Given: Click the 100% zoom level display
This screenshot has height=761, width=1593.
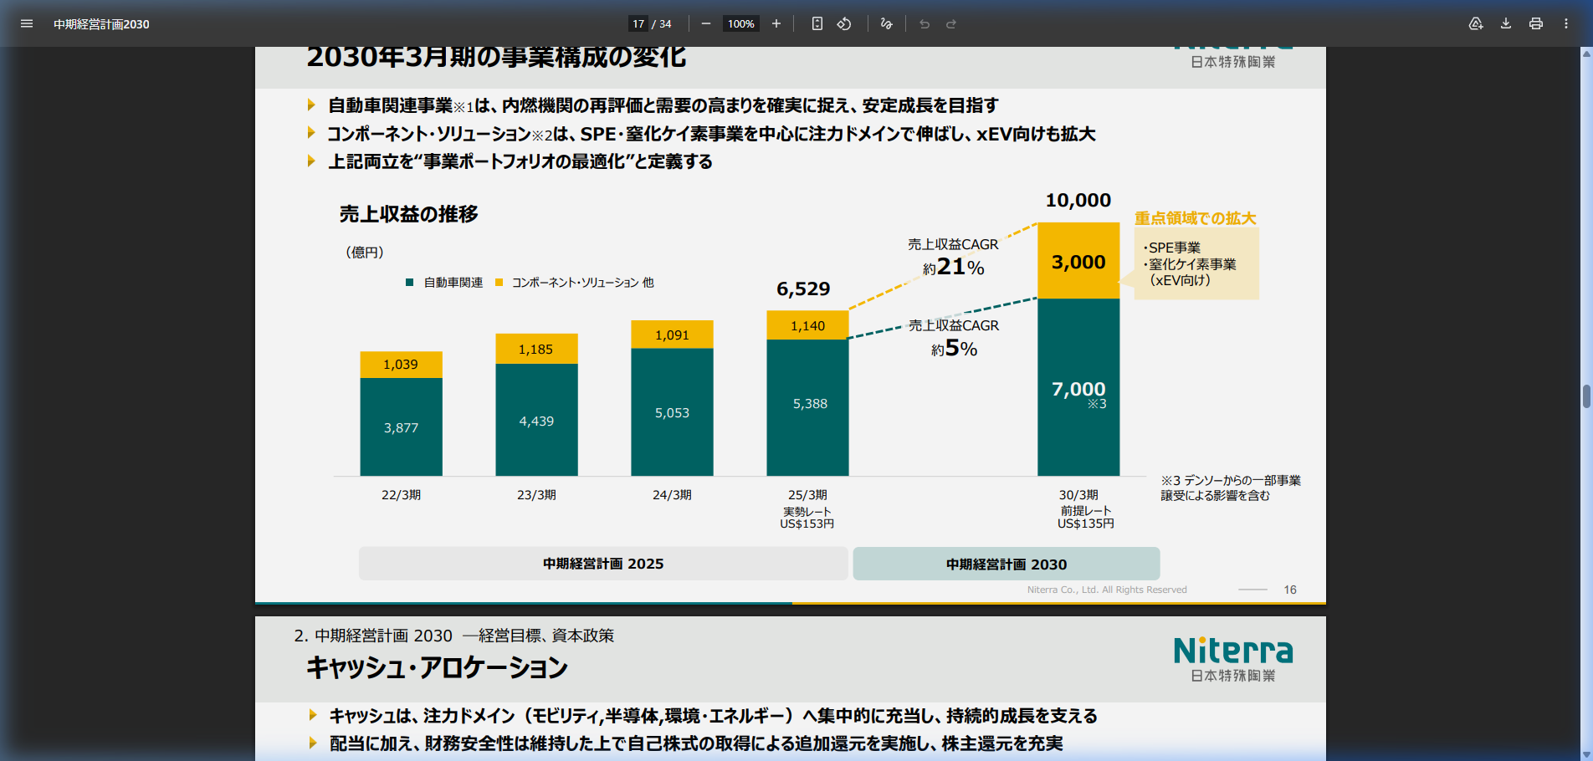Looking at the screenshot, I should [x=740, y=23].
